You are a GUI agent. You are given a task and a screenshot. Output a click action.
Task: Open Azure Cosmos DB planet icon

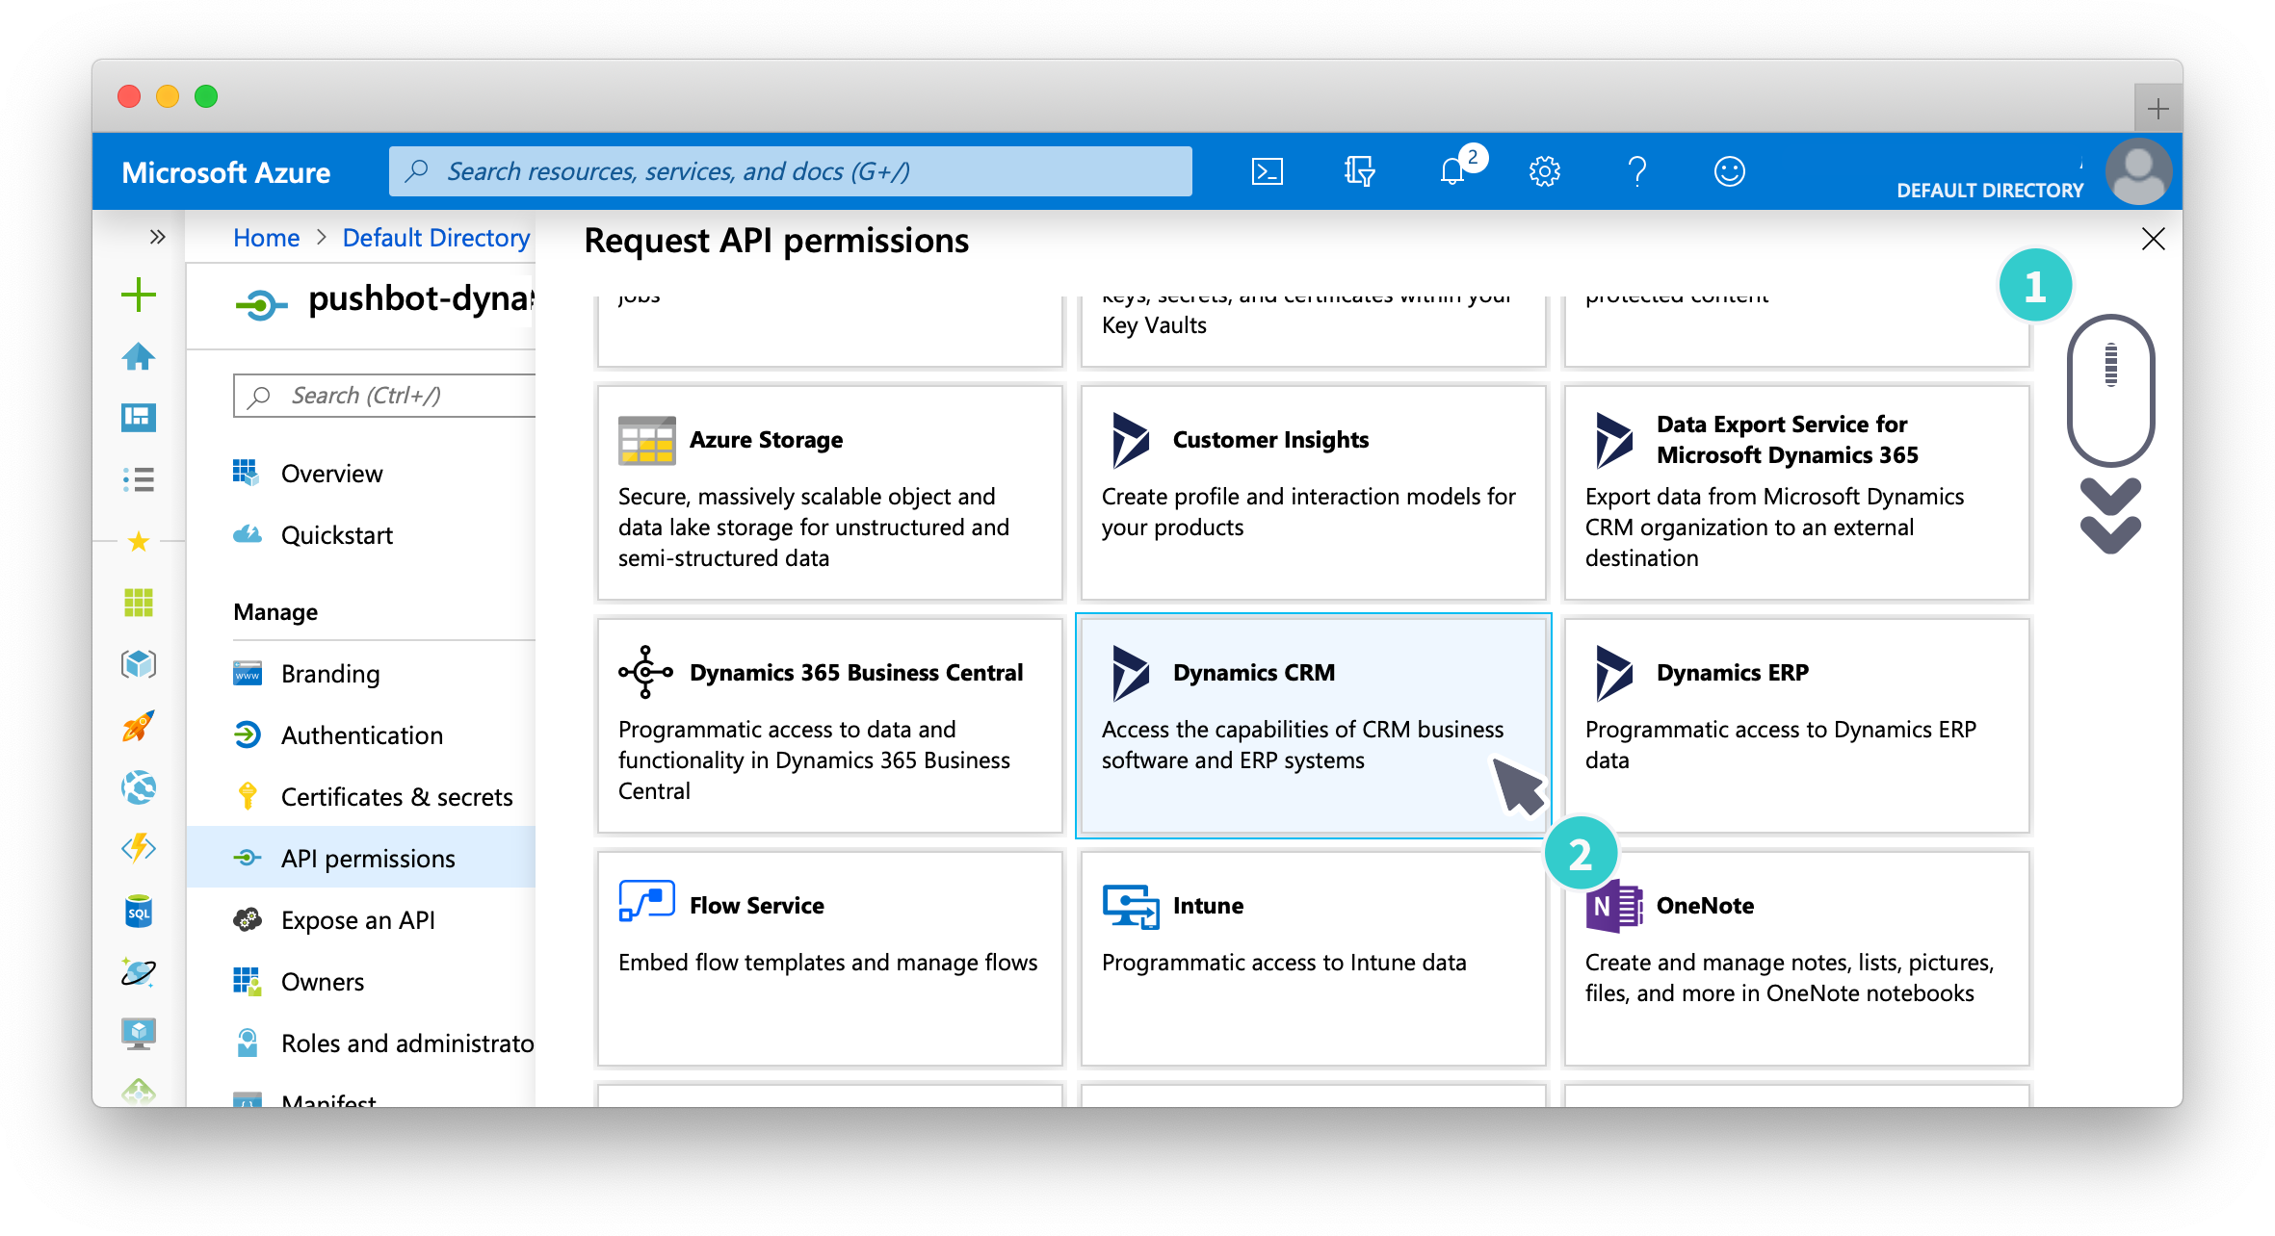click(x=139, y=972)
